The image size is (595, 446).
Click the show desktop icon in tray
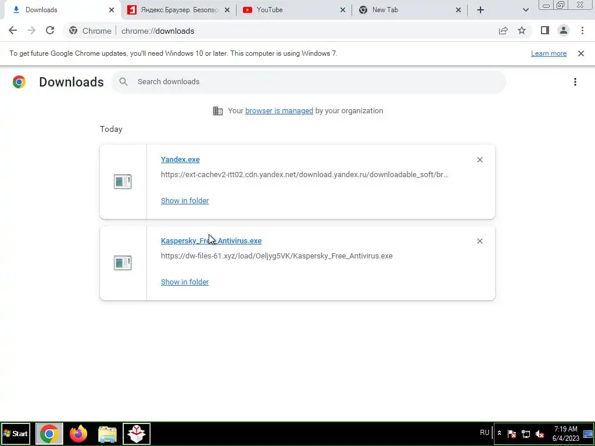588,433
